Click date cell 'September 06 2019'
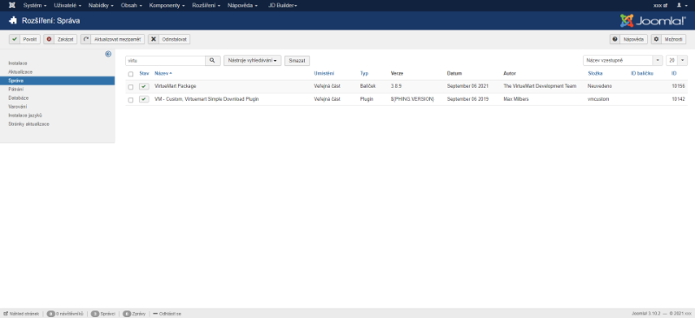 coord(467,99)
